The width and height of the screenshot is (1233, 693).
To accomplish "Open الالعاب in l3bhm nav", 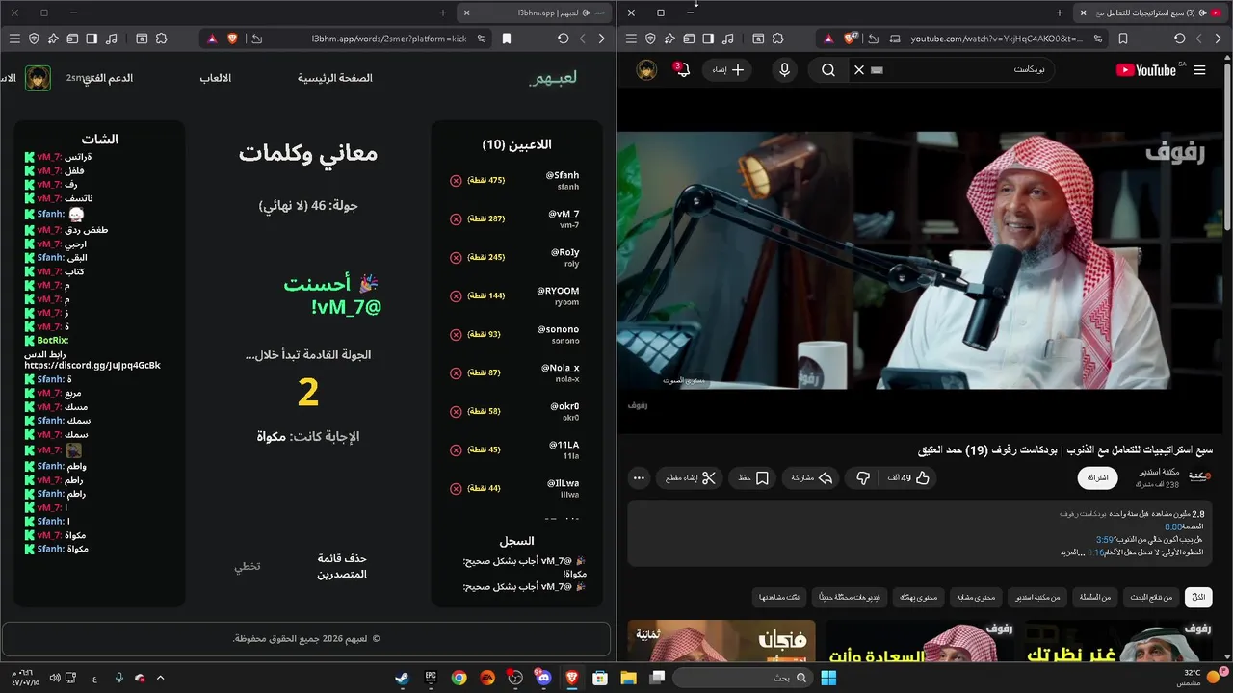I will 215,78.
